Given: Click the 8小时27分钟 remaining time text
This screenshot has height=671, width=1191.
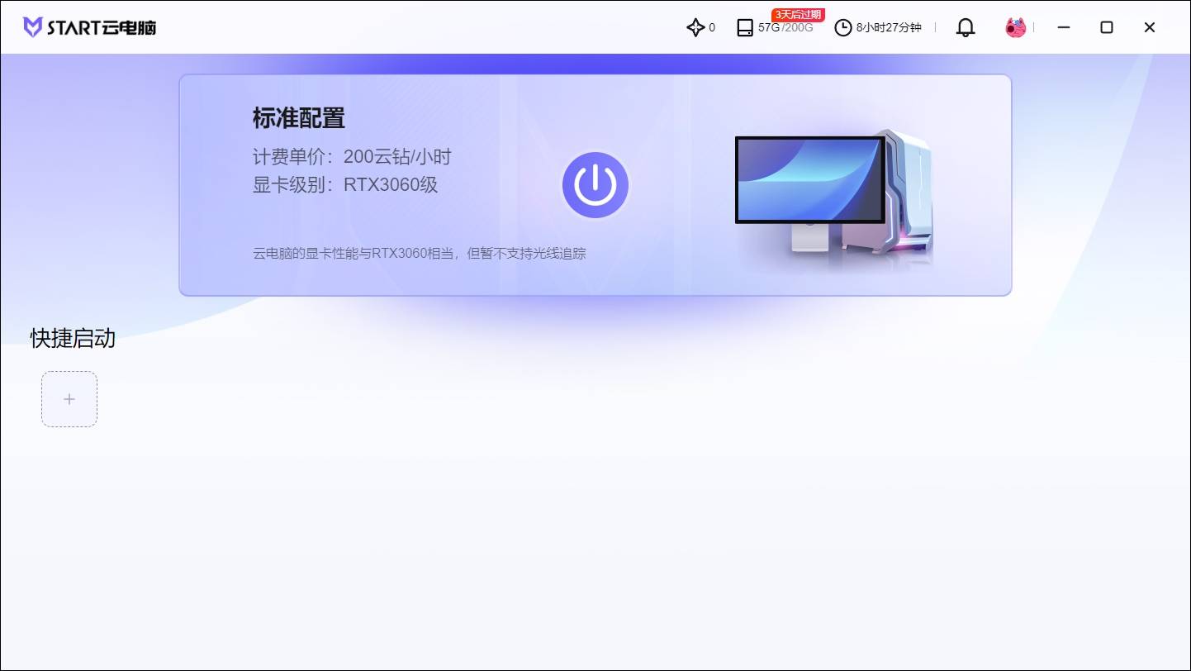Looking at the screenshot, I should 889,28.
